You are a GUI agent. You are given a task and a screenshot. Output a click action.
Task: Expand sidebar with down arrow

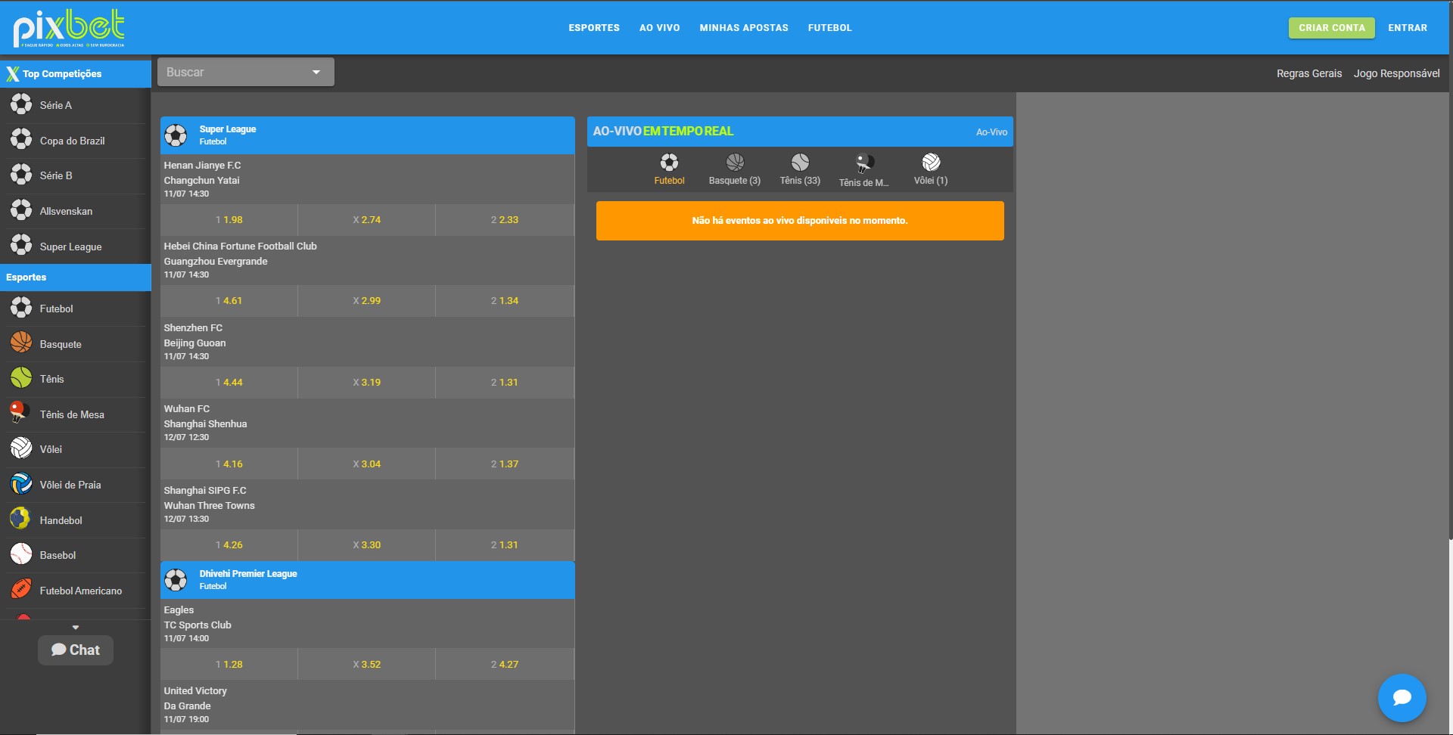click(76, 628)
